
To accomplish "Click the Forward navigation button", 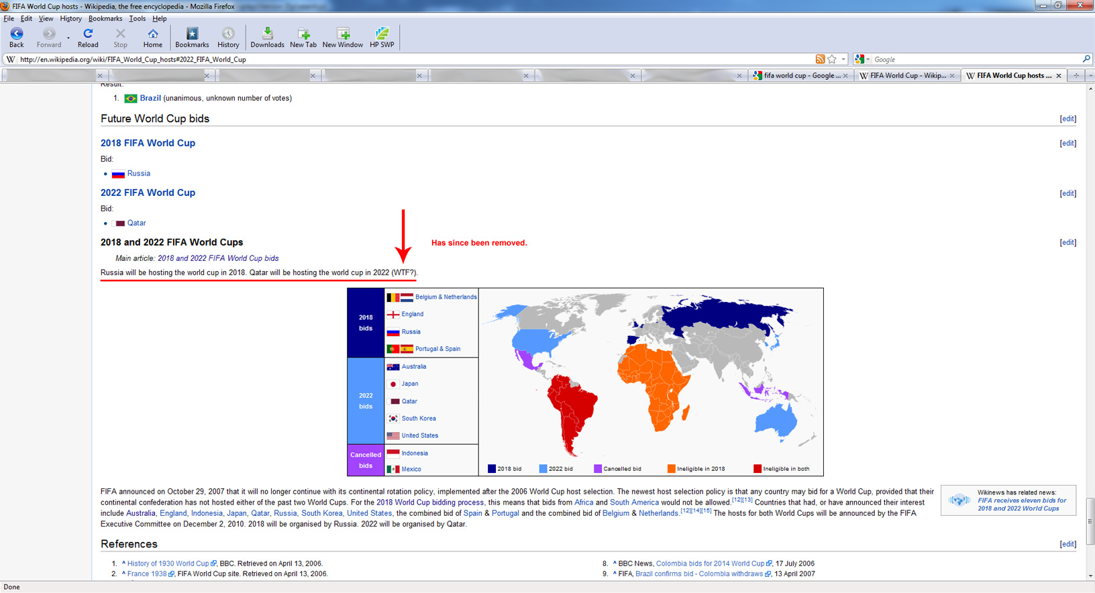I will pos(49,38).
